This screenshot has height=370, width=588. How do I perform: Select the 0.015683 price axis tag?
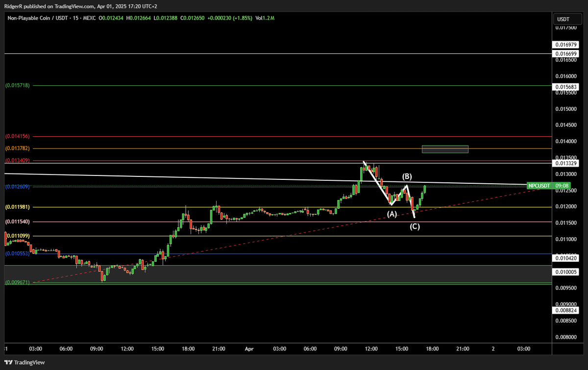(x=565, y=87)
